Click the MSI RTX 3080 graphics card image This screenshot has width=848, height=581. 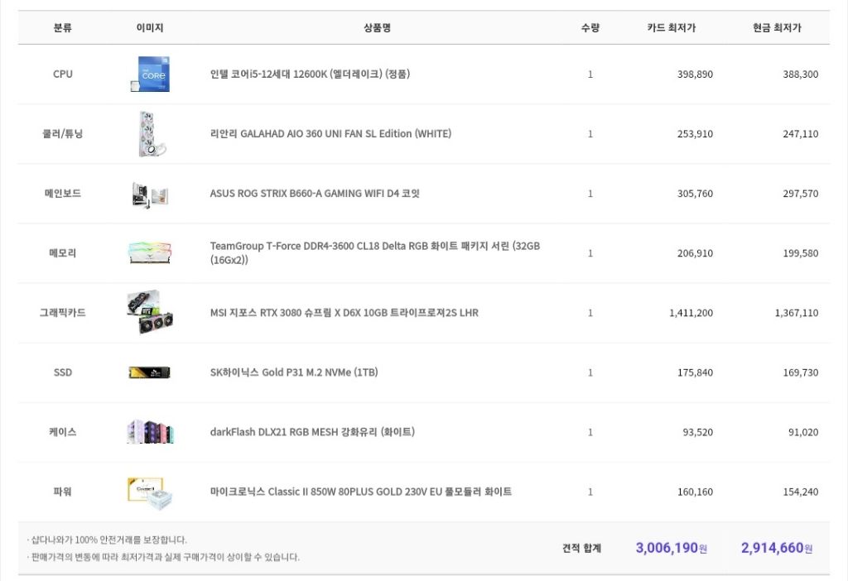pyautogui.click(x=150, y=313)
